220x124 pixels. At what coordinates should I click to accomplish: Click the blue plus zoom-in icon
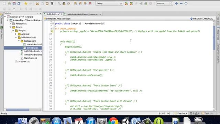176,3
